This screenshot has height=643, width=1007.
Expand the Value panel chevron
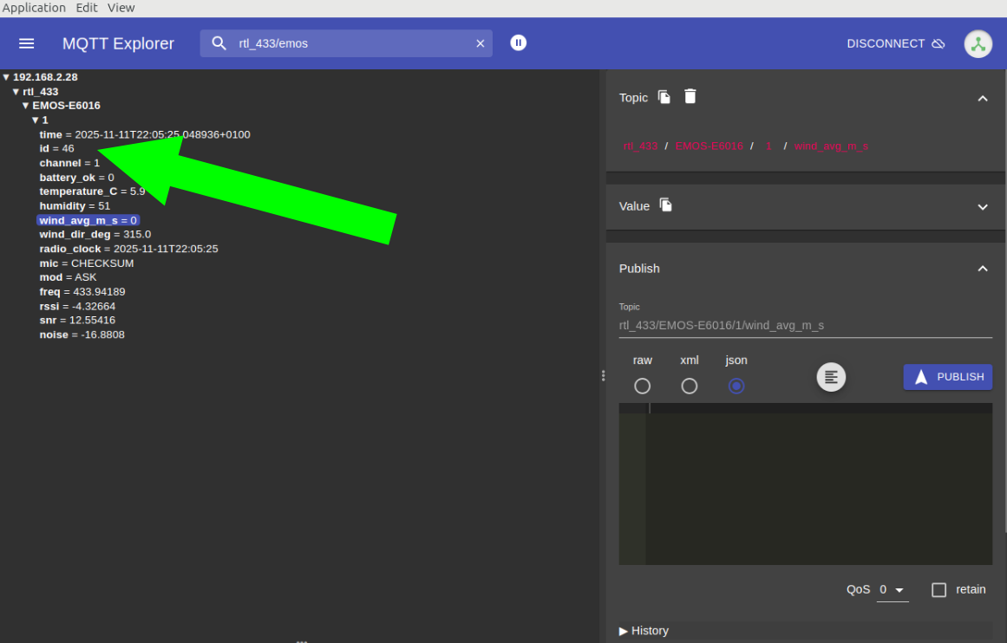coord(983,207)
